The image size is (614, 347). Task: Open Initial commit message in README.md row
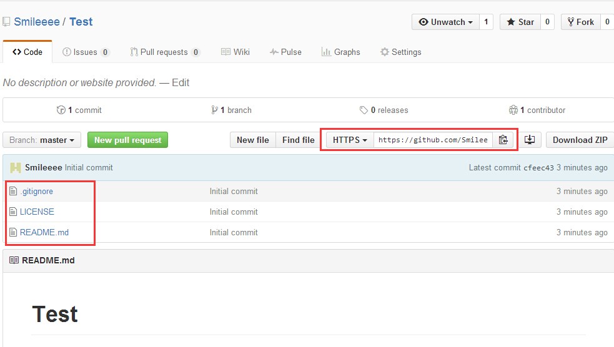[x=234, y=232]
